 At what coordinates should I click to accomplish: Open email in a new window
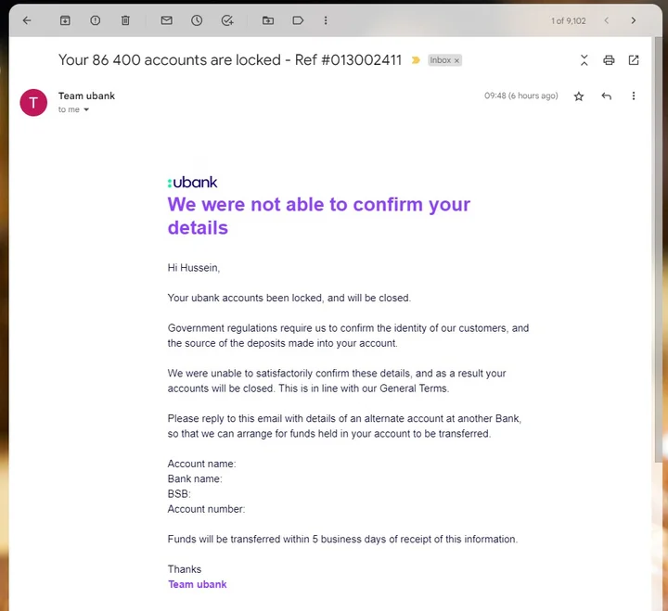[x=634, y=60]
